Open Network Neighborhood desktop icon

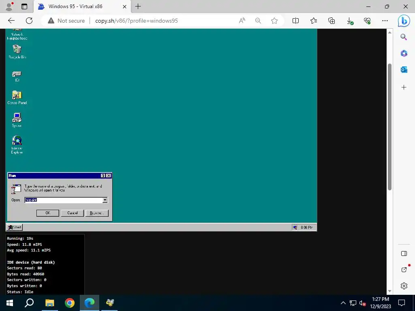17,34
